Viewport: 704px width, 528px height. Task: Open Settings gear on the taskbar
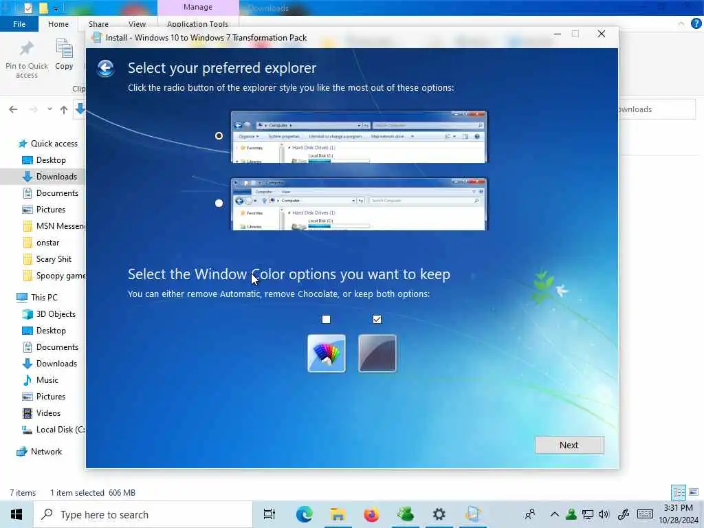coord(439,514)
